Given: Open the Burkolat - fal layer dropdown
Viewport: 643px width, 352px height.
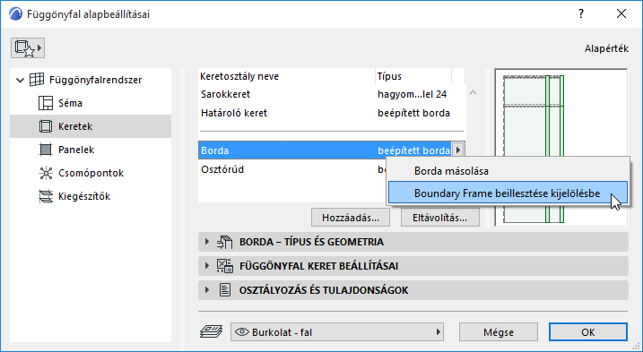Looking at the screenshot, I should coord(337,332).
